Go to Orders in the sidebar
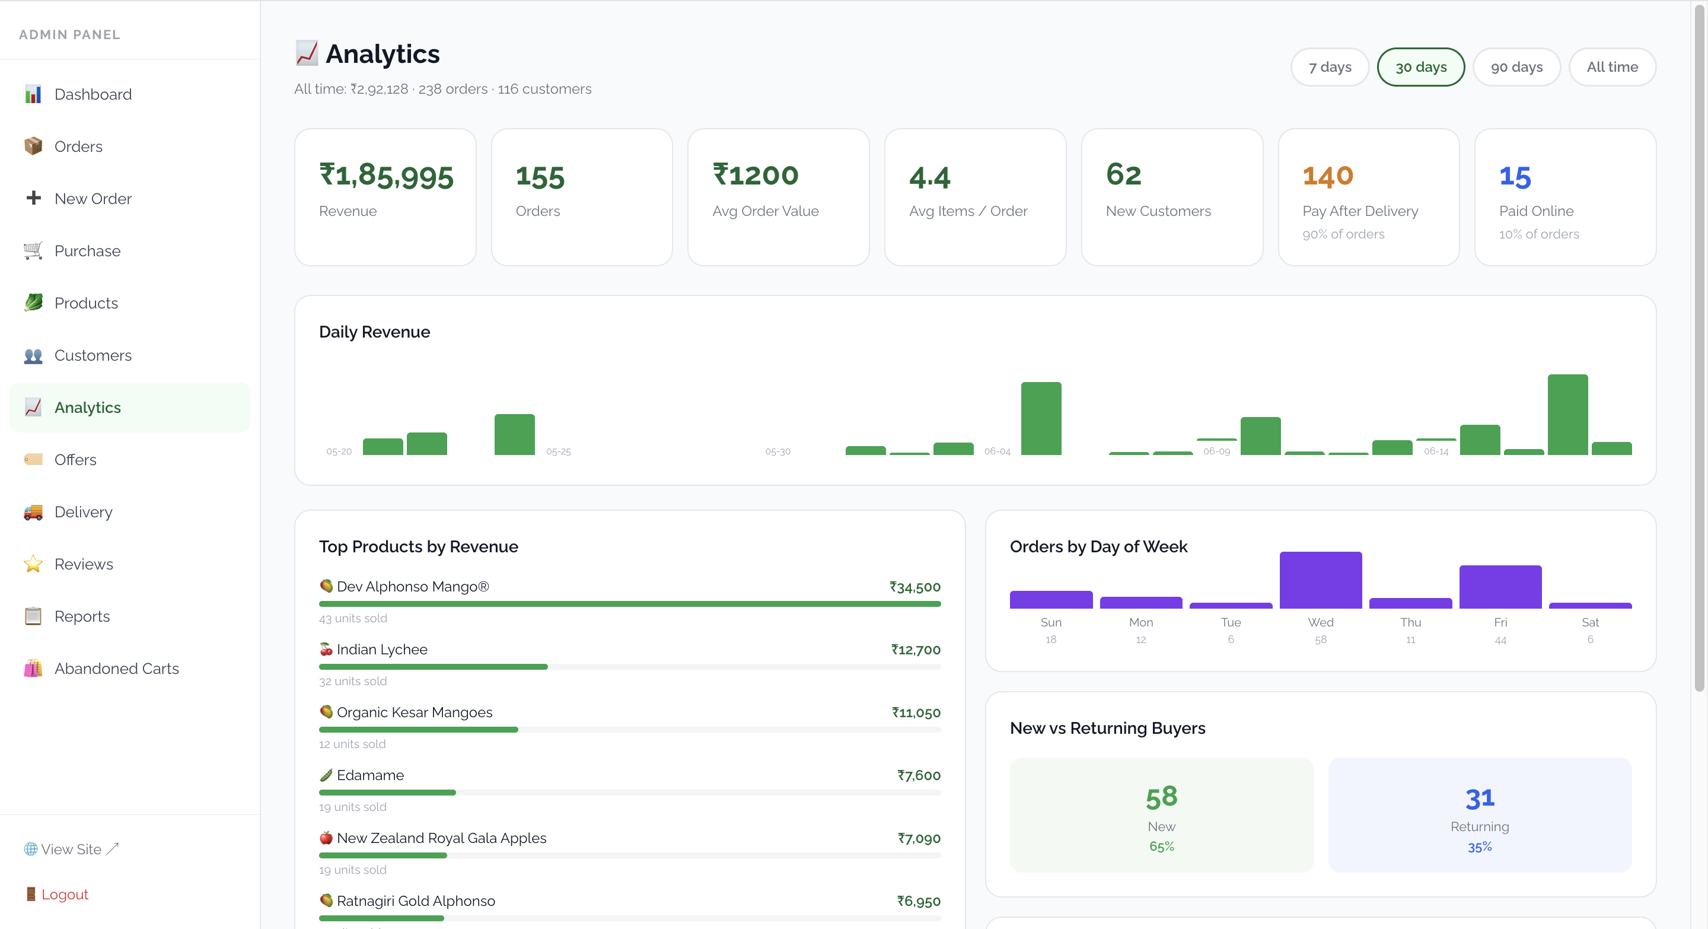 130,147
